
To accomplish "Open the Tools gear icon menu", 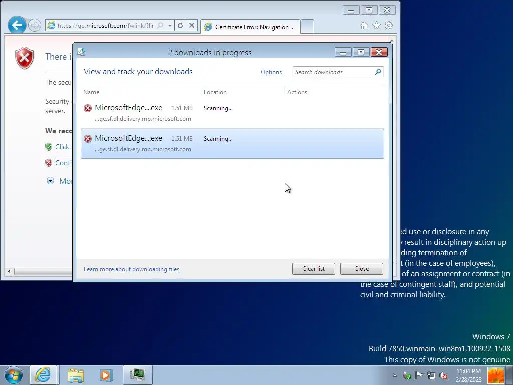I will (x=389, y=25).
